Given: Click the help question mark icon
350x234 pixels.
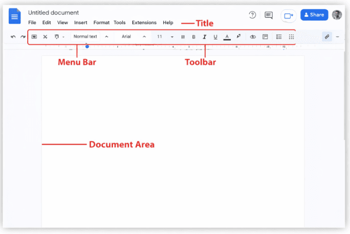Looking at the screenshot, I should pos(252,15).
